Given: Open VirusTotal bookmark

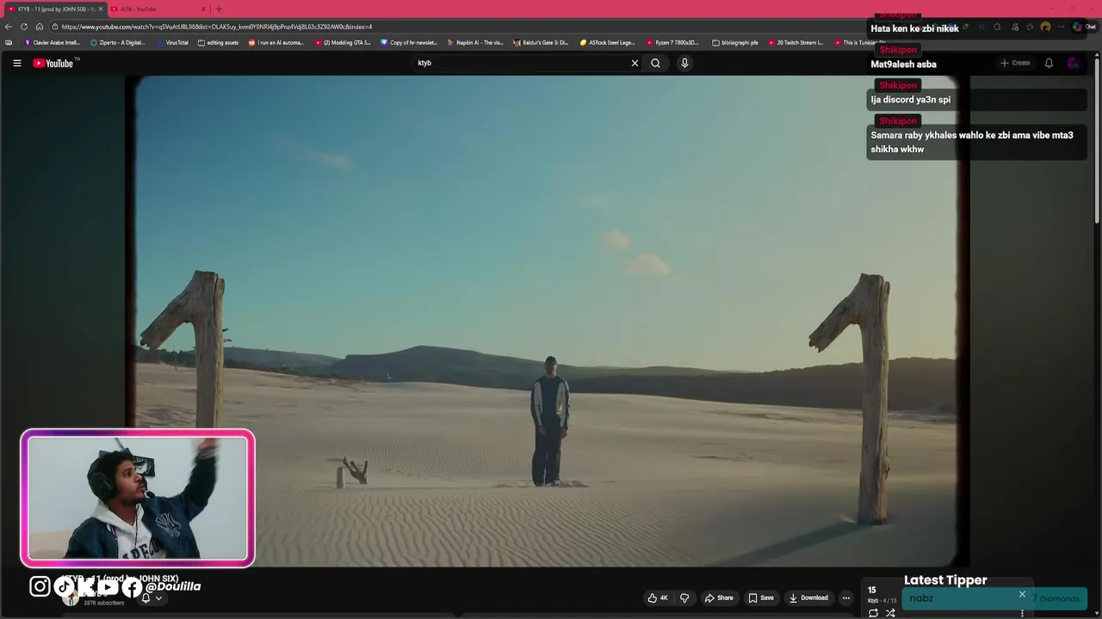Looking at the screenshot, I should pyautogui.click(x=172, y=42).
